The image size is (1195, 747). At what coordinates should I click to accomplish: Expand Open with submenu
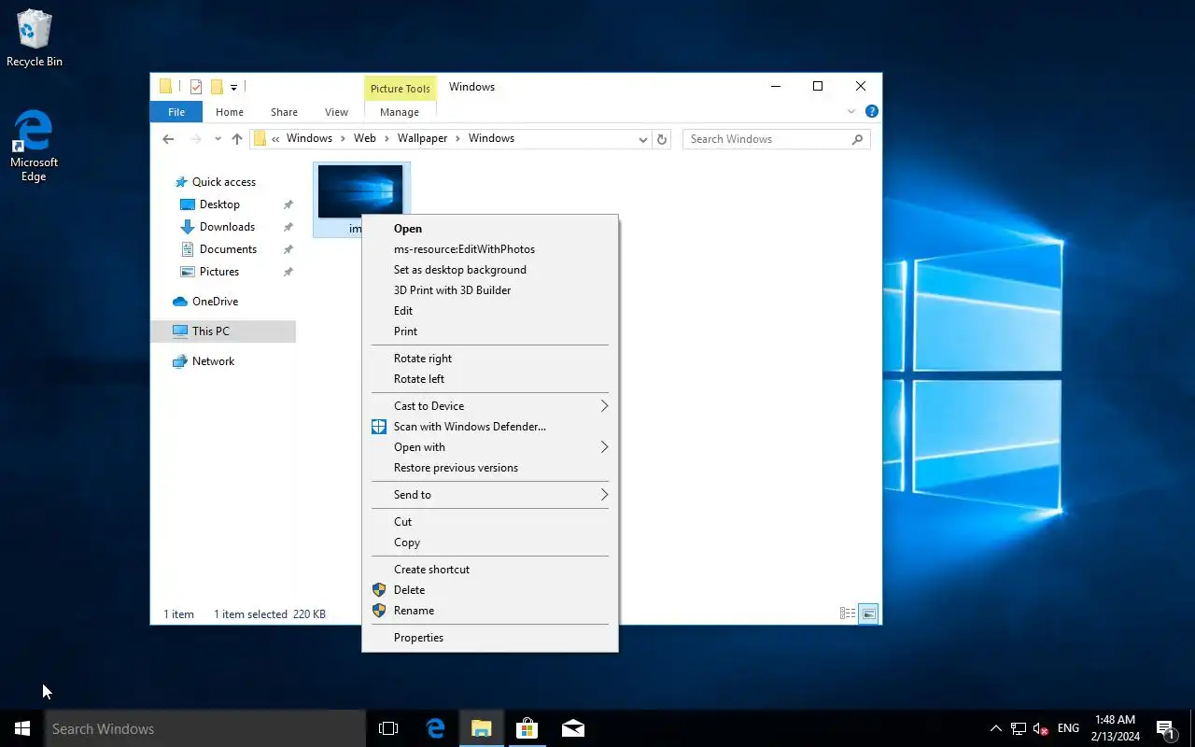(490, 447)
